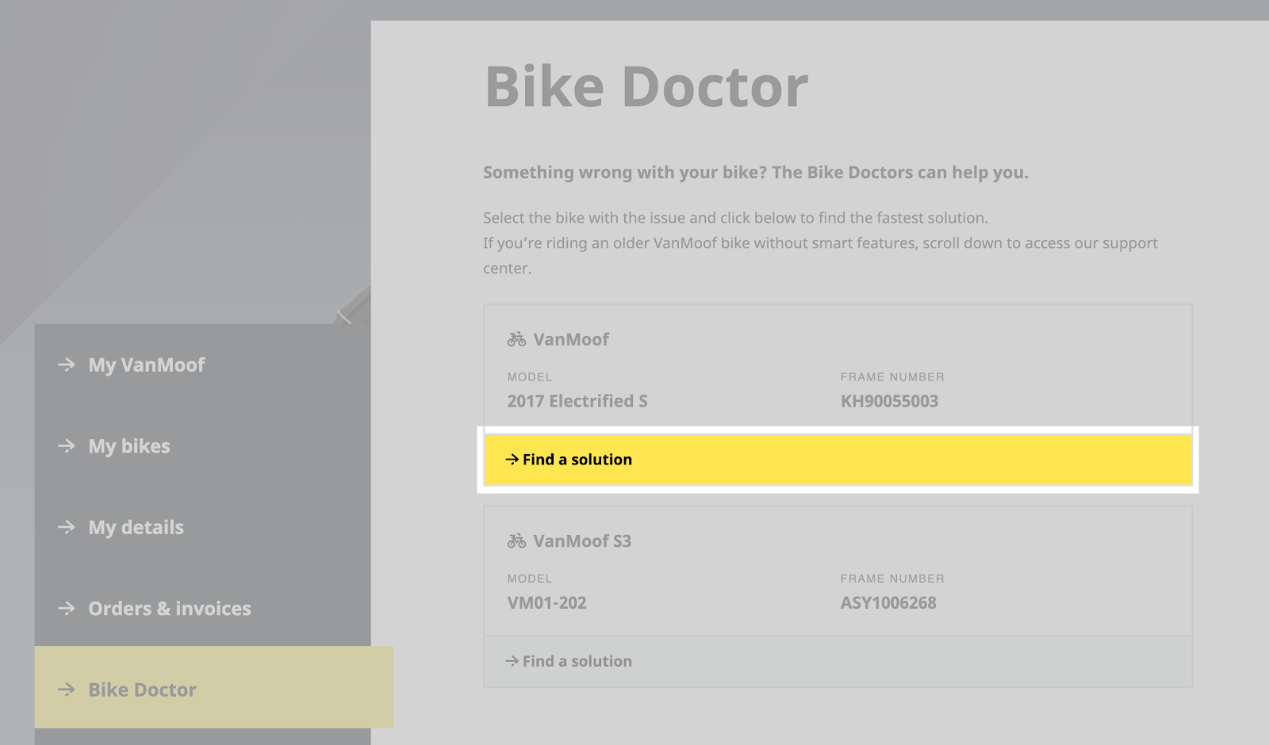The width and height of the screenshot is (1269, 745).
Task: Click frame number KH90055003
Action: pyautogui.click(x=889, y=401)
